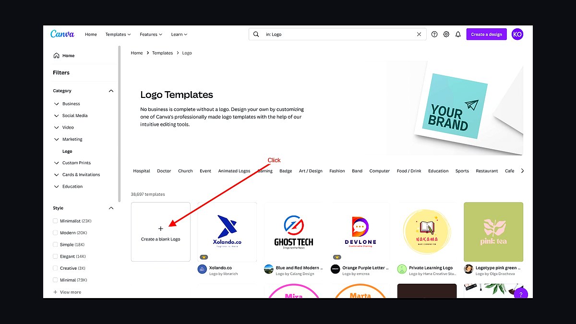Collapse the Category filter section
Viewport: 576px width, 324px height.
coord(111,91)
